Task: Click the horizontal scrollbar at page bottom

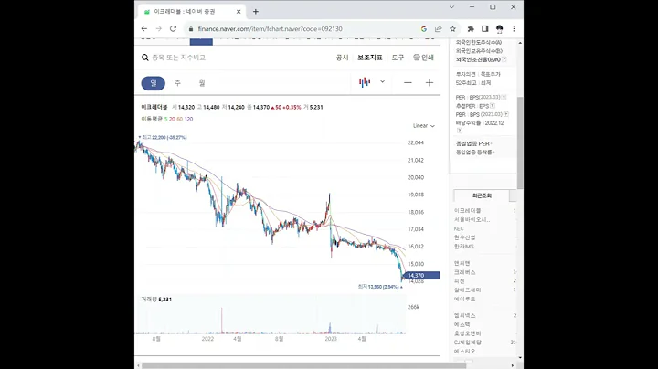Action: tap(303, 365)
